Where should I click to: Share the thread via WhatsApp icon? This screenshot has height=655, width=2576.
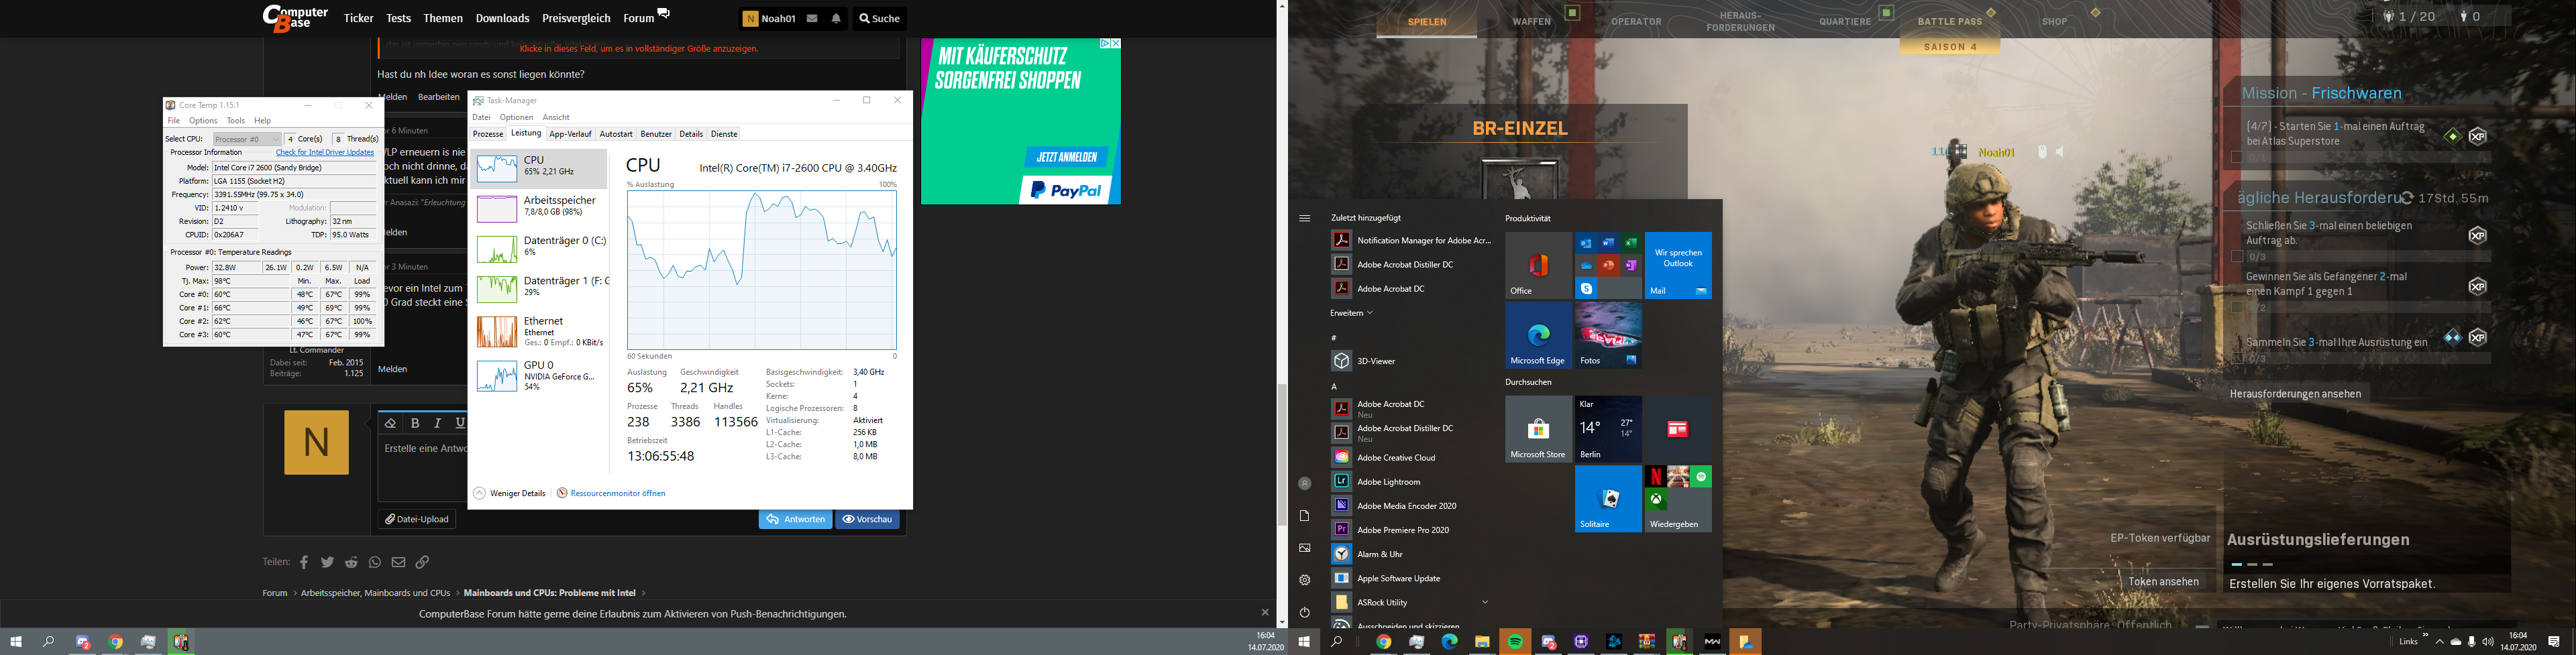click(375, 562)
